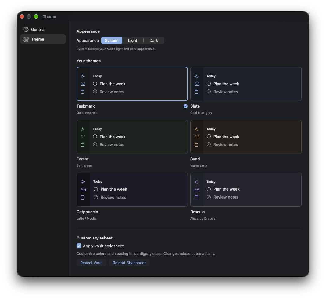
Task: Click the green zoom window button
Action: (x=36, y=17)
